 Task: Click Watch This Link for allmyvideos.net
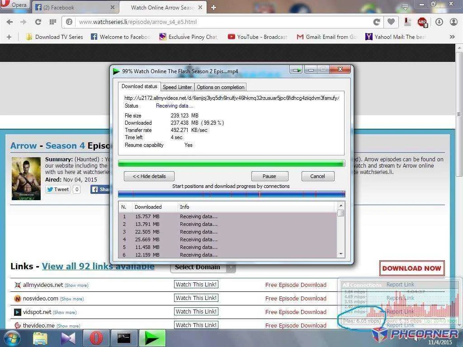pos(196,285)
